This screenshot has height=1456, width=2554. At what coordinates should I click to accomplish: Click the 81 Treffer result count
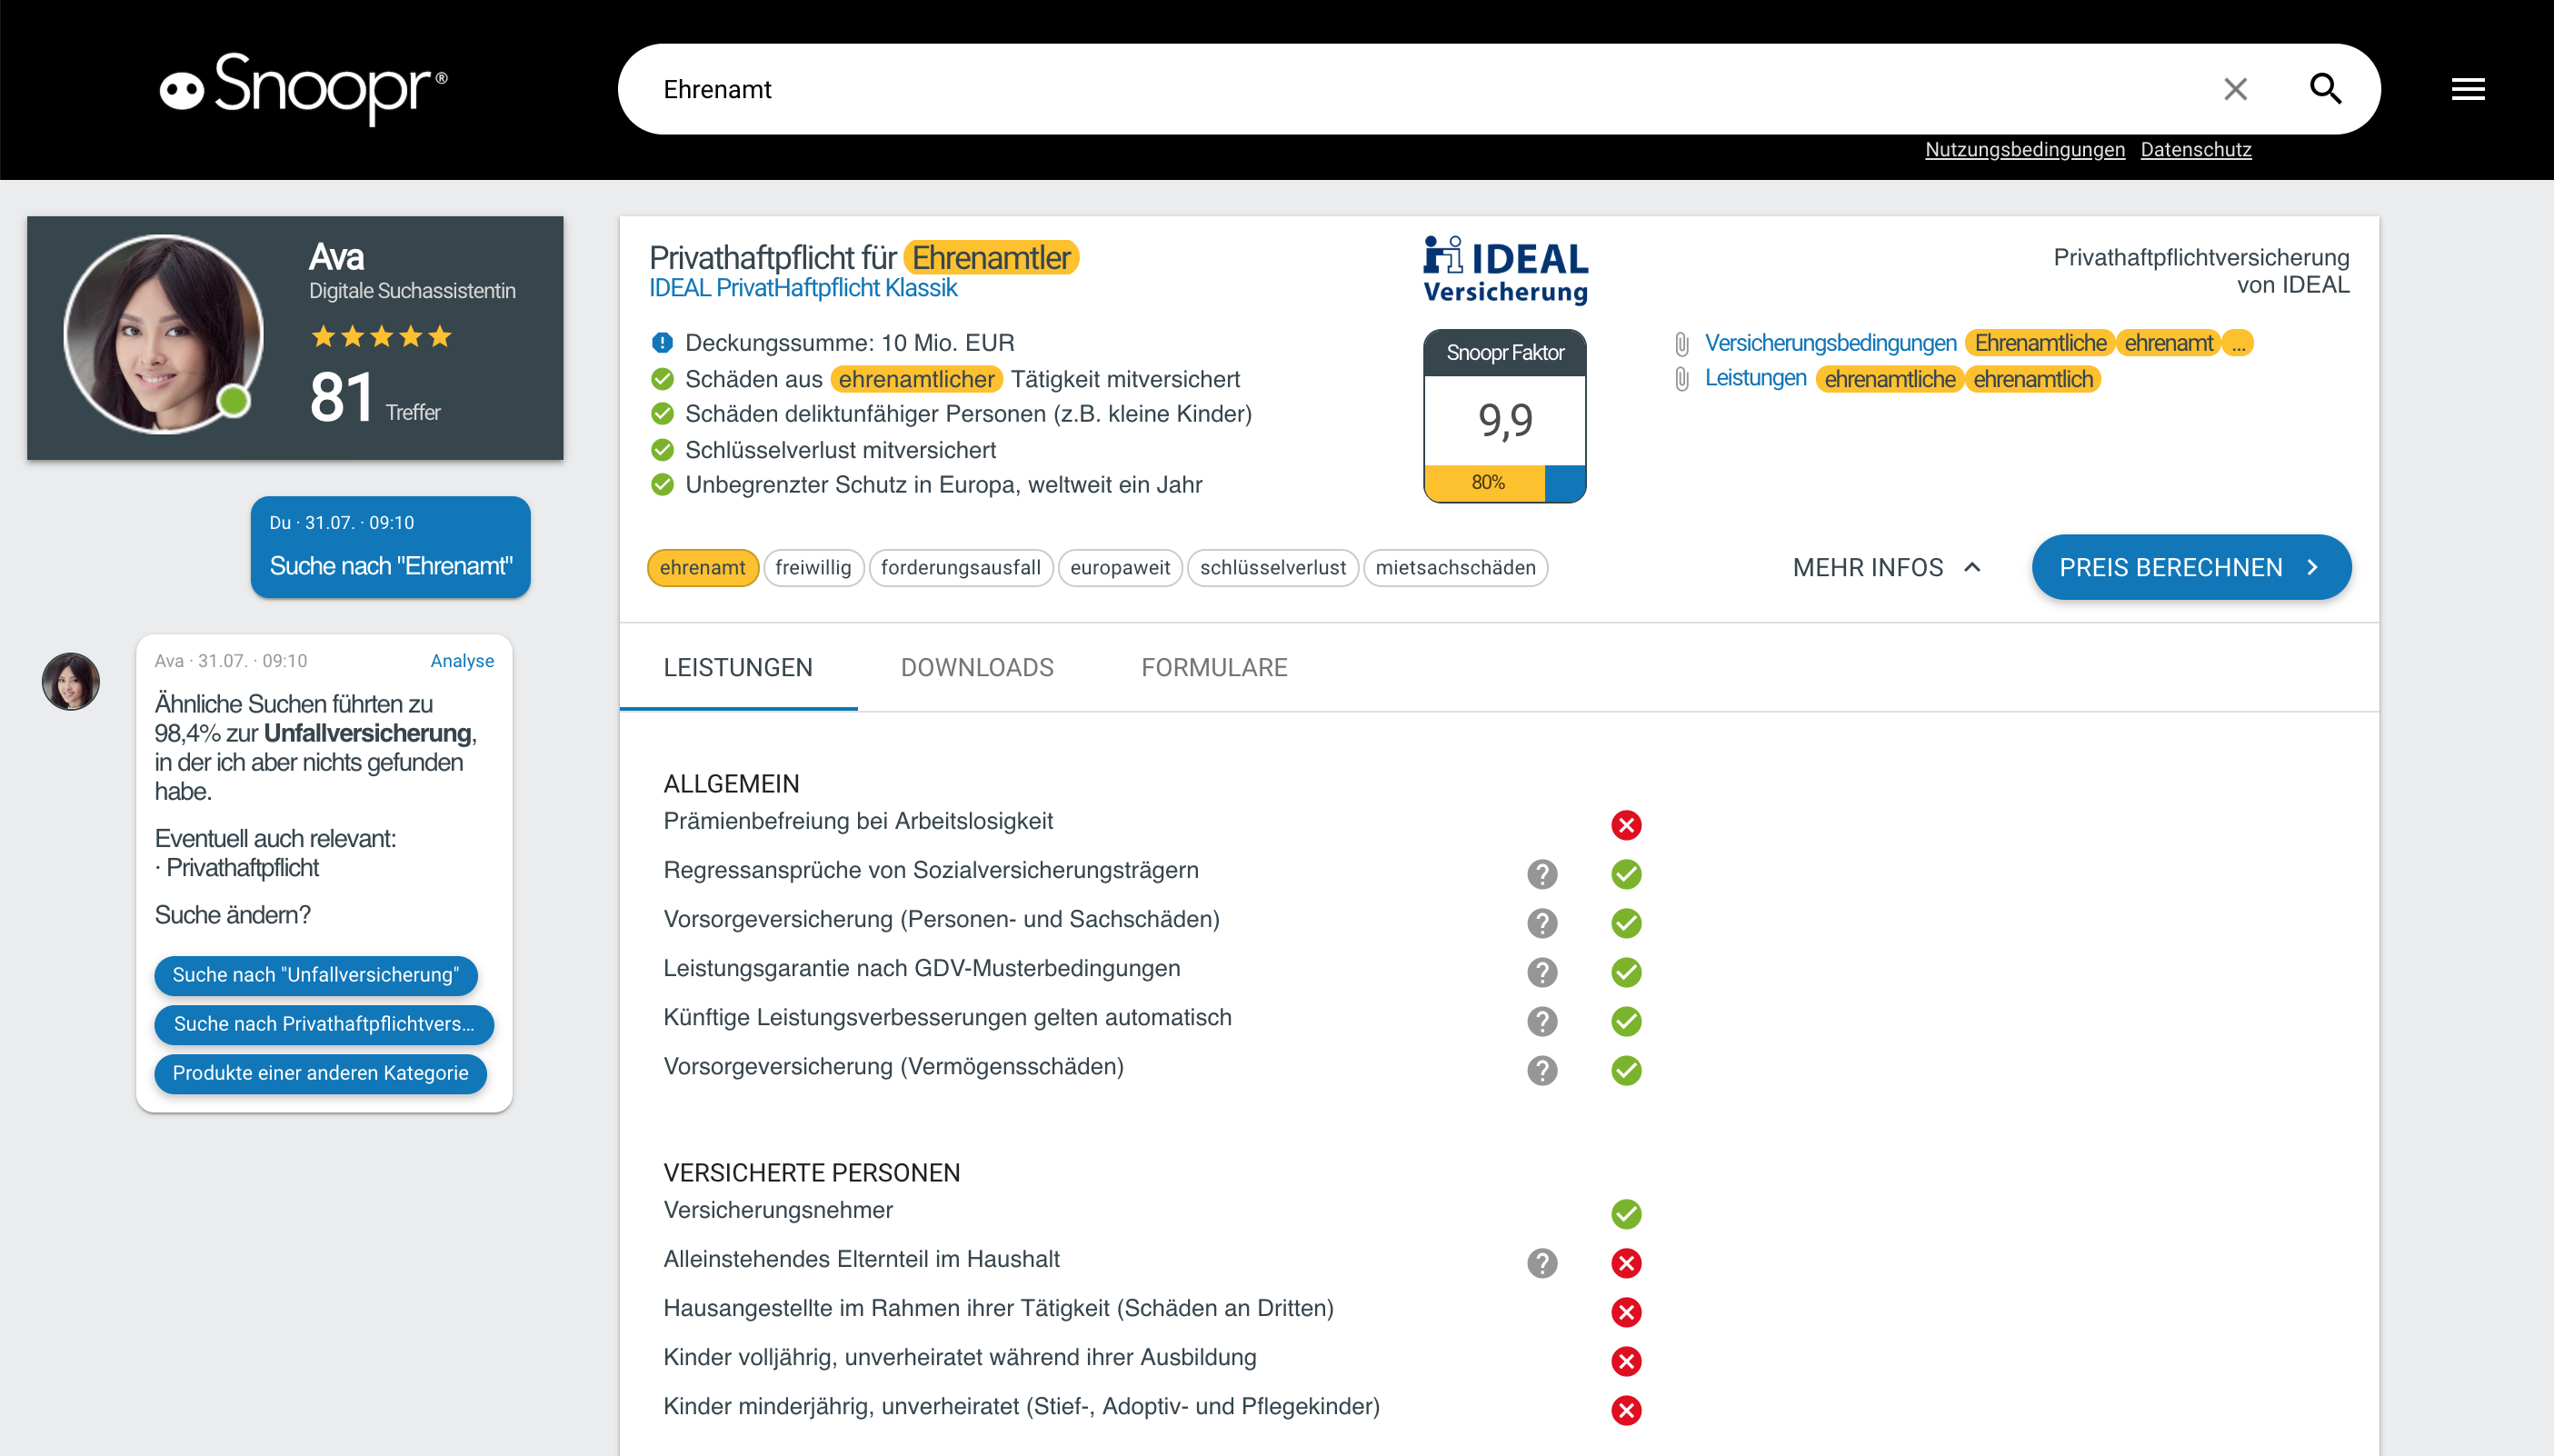(374, 397)
